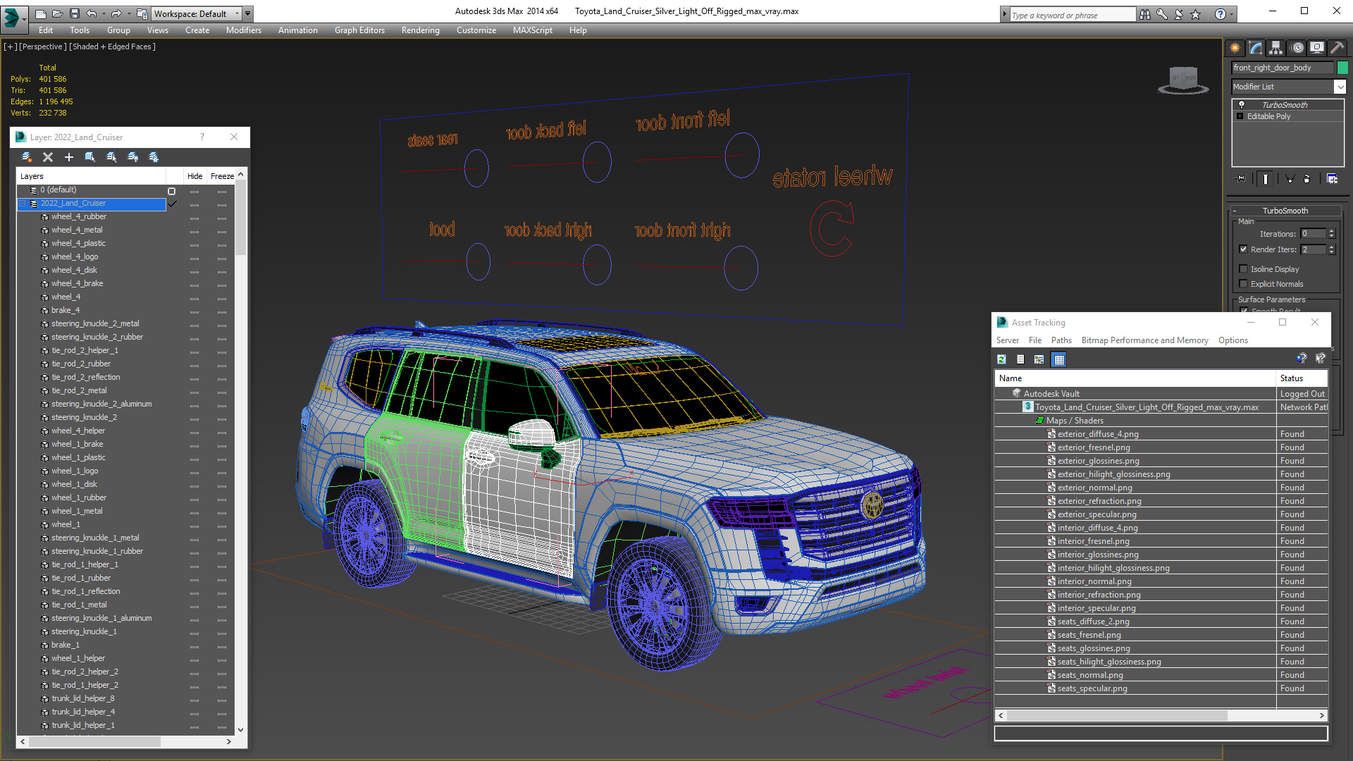Open the MAXScript menu
The image size is (1353, 761).
533,30
